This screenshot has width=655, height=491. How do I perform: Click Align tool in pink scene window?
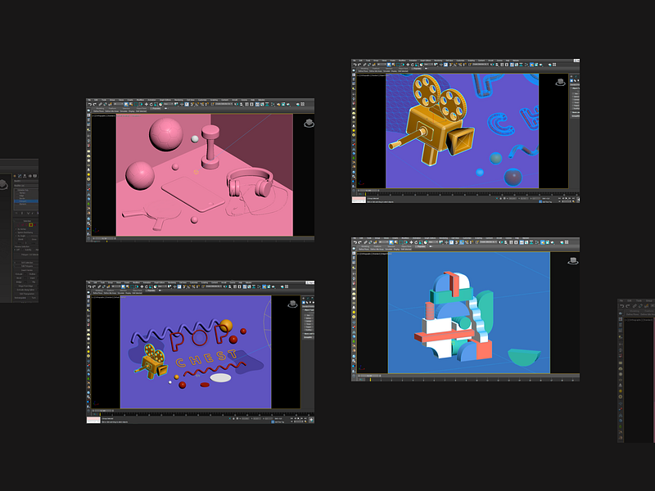[241, 105]
